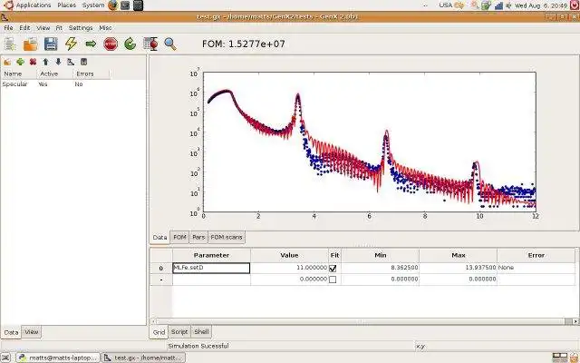Open the Edit menu
The image size is (580, 363).
pyautogui.click(x=24, y=28)
